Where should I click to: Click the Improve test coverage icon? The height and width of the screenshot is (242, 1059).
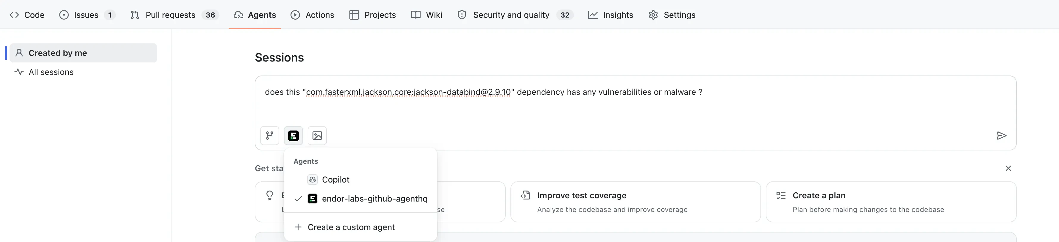(525, 196)
